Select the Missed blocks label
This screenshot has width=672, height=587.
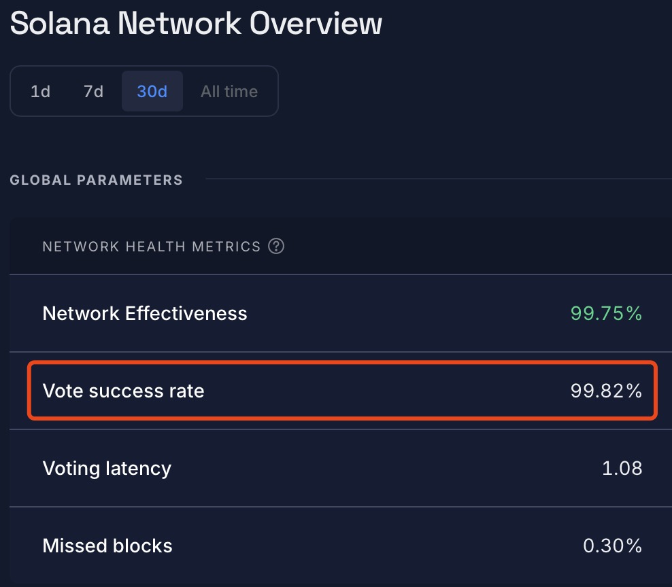107,546
